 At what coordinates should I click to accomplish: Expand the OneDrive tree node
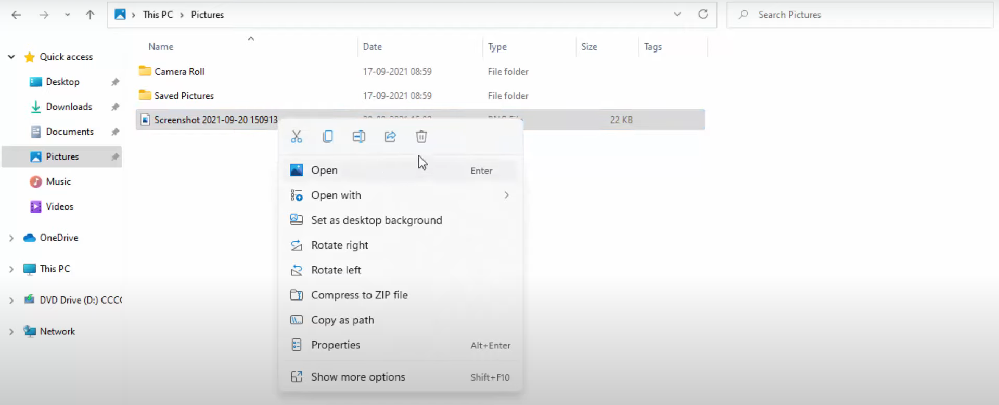tap(11, 238)
